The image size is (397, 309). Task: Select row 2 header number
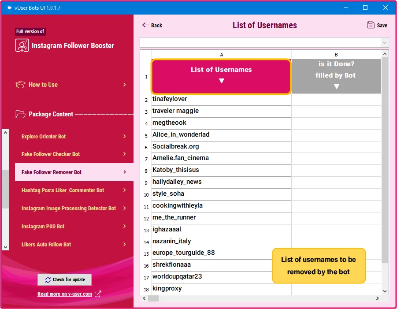[146, 100]
